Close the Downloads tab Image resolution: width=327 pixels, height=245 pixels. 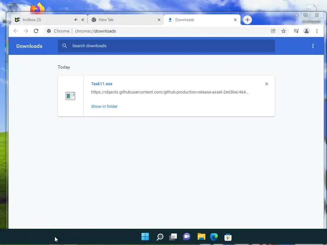[235, 20]
